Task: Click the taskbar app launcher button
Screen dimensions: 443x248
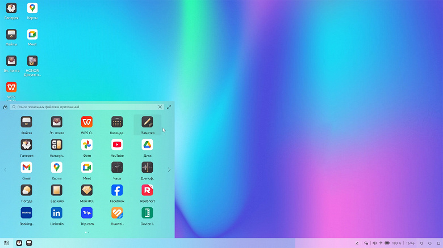Action: click(6, 243)
